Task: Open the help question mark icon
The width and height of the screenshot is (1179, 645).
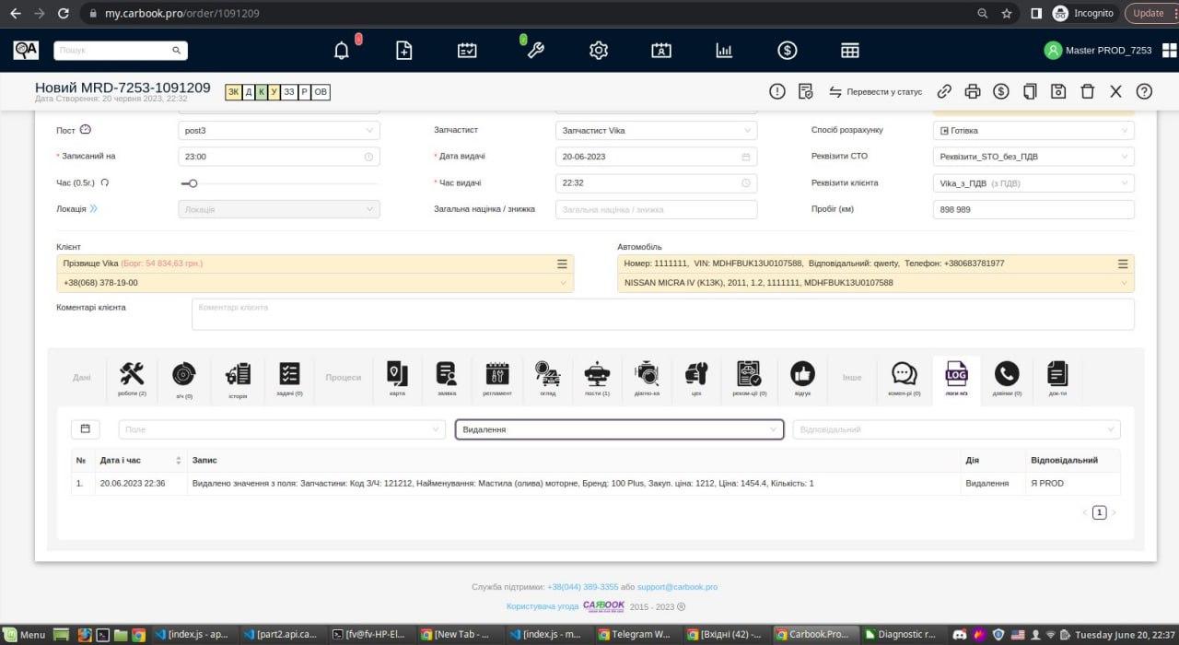Action: click(1144, 91)
